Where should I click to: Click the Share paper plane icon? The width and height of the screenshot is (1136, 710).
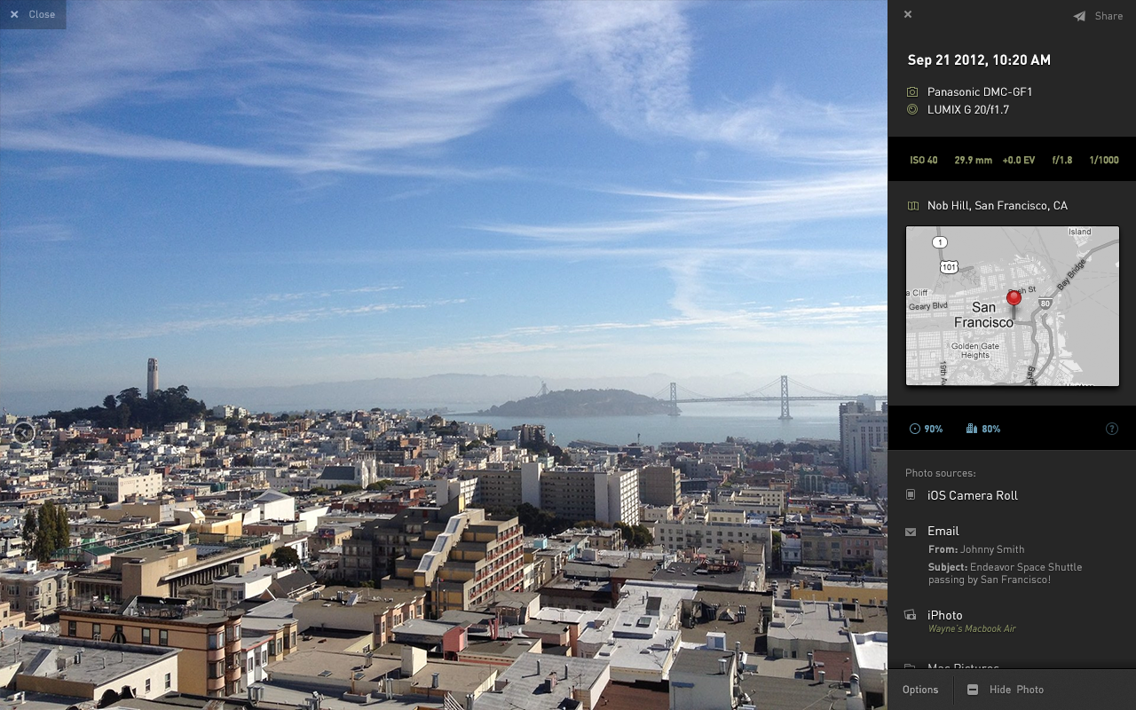(x=1079, y=16)
